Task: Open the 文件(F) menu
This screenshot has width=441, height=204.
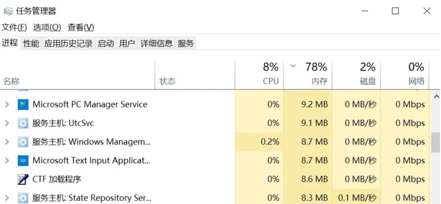Action: click(14, 27)
